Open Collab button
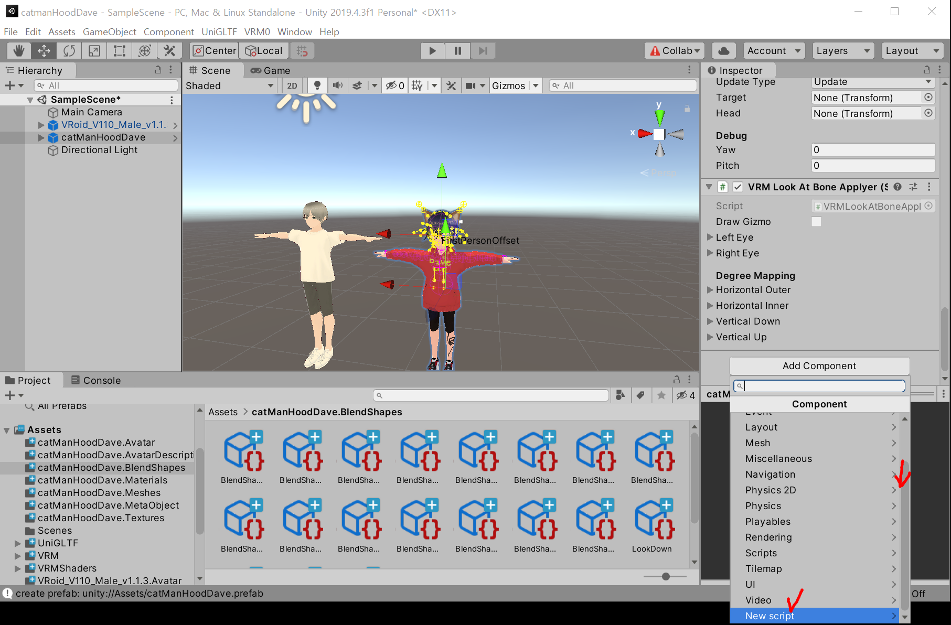Image resolution: width=951 pixels, height=625 pixels. (x=675, y=51)
